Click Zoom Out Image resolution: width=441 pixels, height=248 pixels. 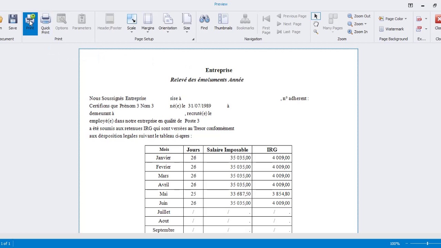click(x=359, y=16)
